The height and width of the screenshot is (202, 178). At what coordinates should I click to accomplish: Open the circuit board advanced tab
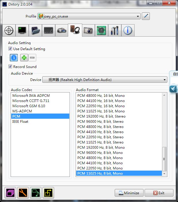[x=101, y=31]
